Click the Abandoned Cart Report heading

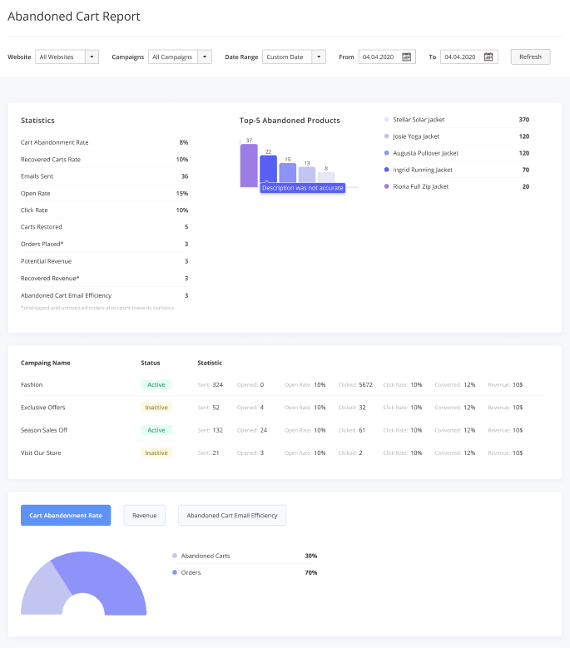[x=74, y=16]
